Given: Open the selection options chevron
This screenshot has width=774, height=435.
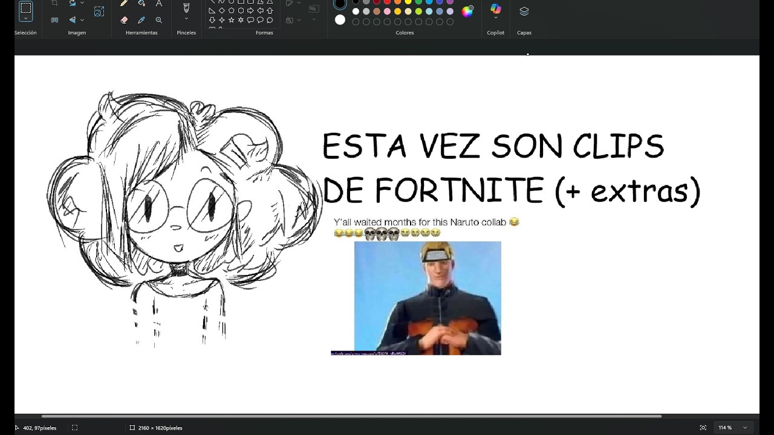Looking at the screenshot, I should [x=26, y=19].
